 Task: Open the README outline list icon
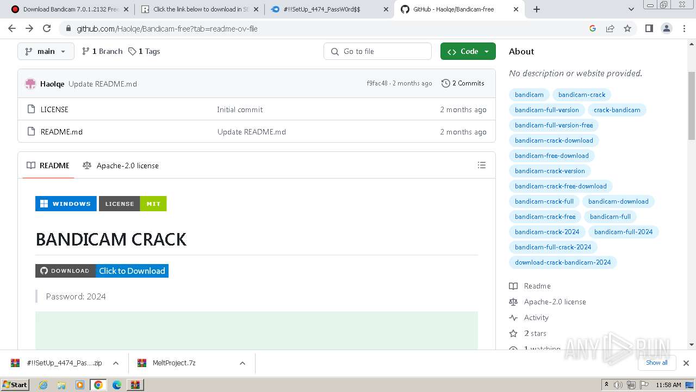(x=482, y=165)
